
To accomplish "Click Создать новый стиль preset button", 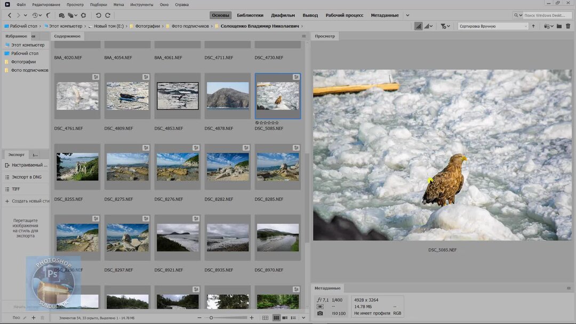I will (x=27, y=201).
